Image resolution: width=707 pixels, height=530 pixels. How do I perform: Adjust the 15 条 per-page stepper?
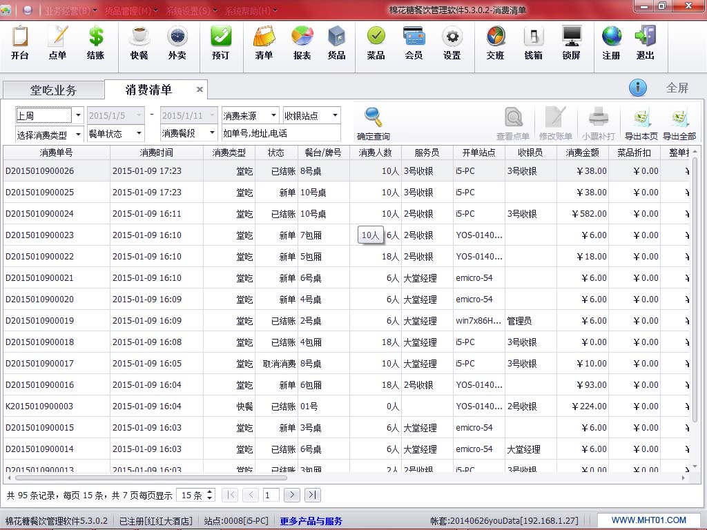[209, 495]
